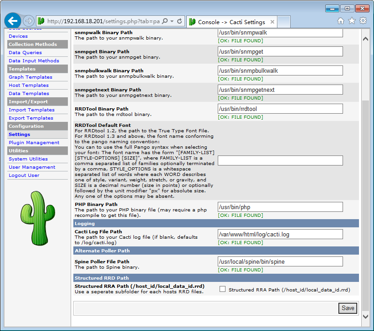Click the Cacti favicon in the address bar
This screenshot has width=374, height=331.
(x=41, y=21)
